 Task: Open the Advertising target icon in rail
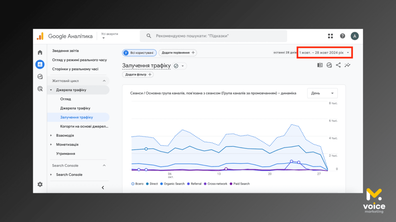point(40,89)
